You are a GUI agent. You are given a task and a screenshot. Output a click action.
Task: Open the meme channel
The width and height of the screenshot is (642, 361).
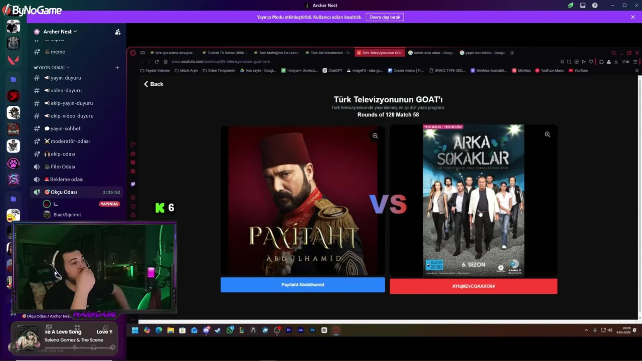click(75, 52)
